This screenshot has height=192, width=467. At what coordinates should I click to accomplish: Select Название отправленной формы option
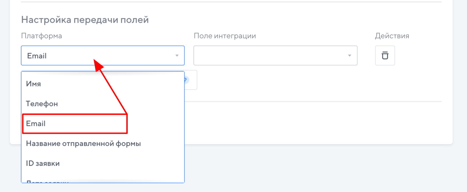[x=83, y=144]
